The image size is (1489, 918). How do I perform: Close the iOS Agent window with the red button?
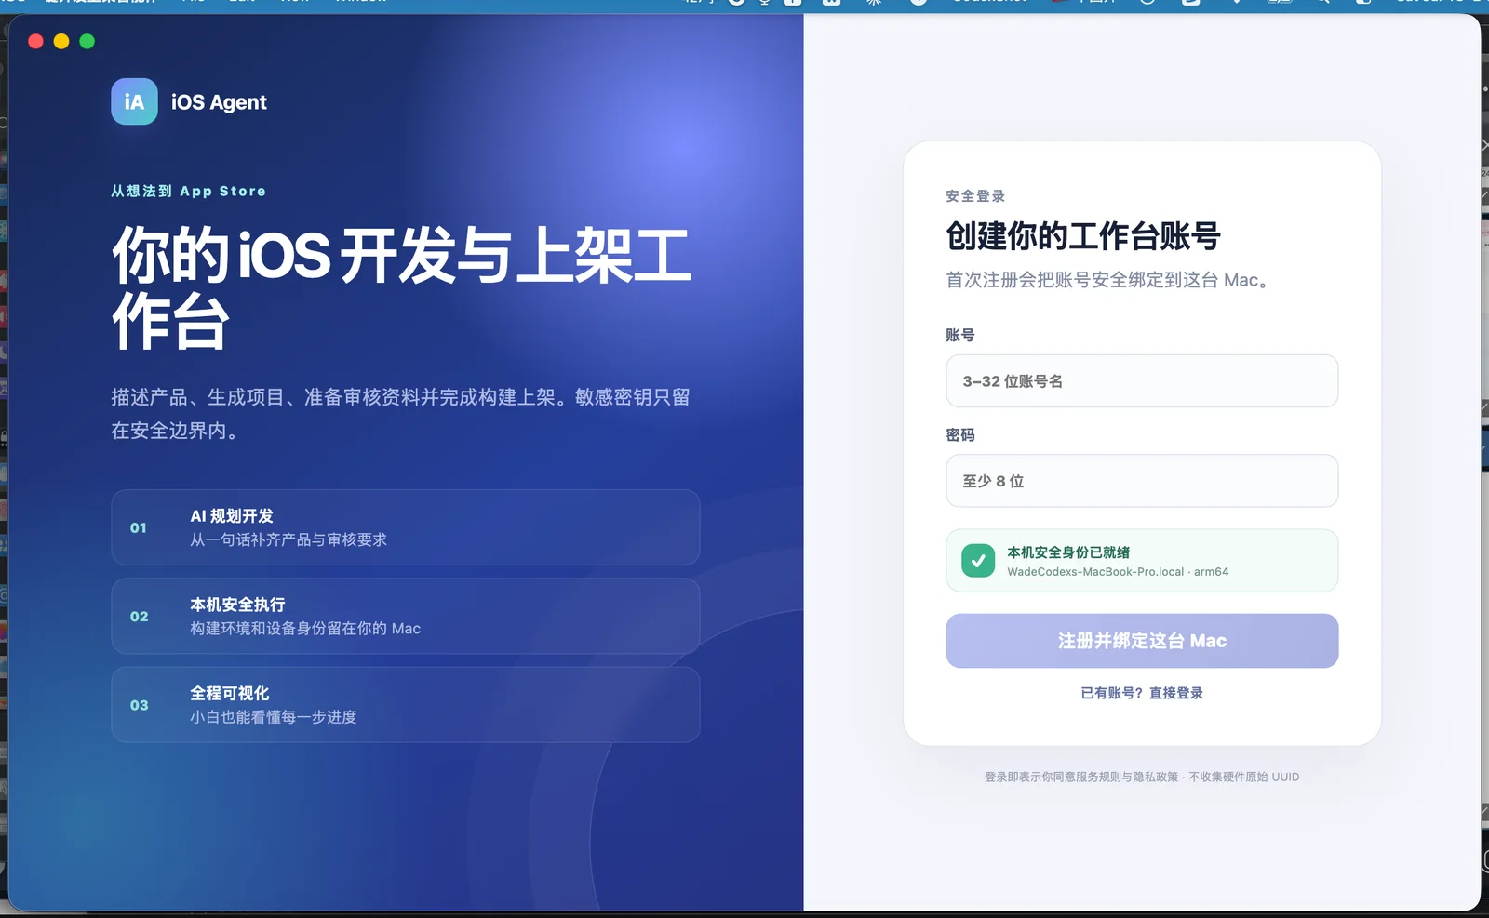(x=35, y=41)
